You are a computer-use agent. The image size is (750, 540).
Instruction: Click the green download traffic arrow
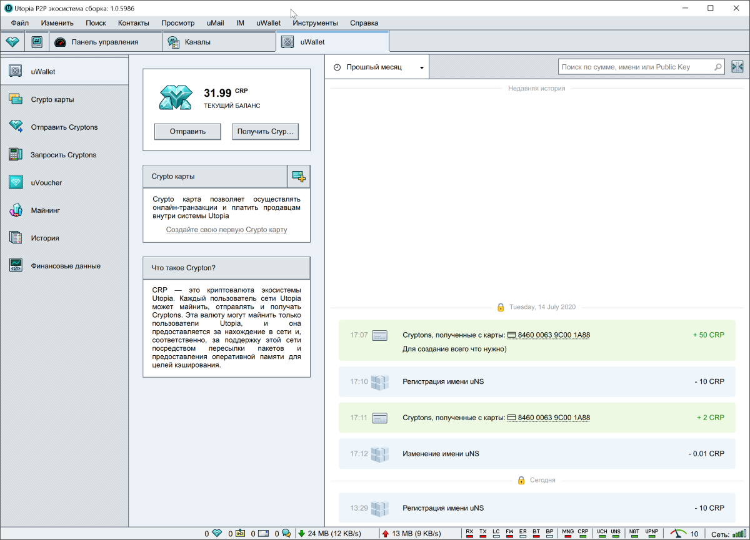coord(302,533)
